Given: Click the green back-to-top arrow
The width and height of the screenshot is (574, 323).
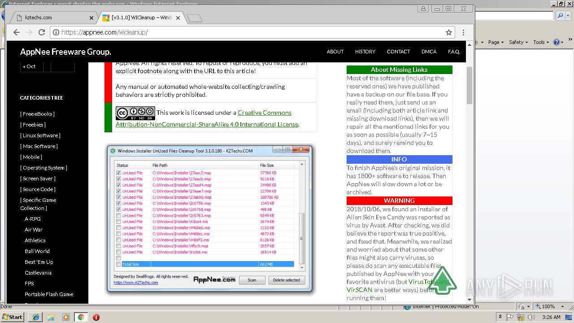Looking at the screenshot, I should coord(443,280).
